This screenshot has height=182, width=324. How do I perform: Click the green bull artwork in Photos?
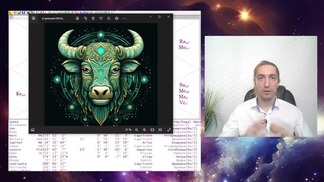point(101,74)
